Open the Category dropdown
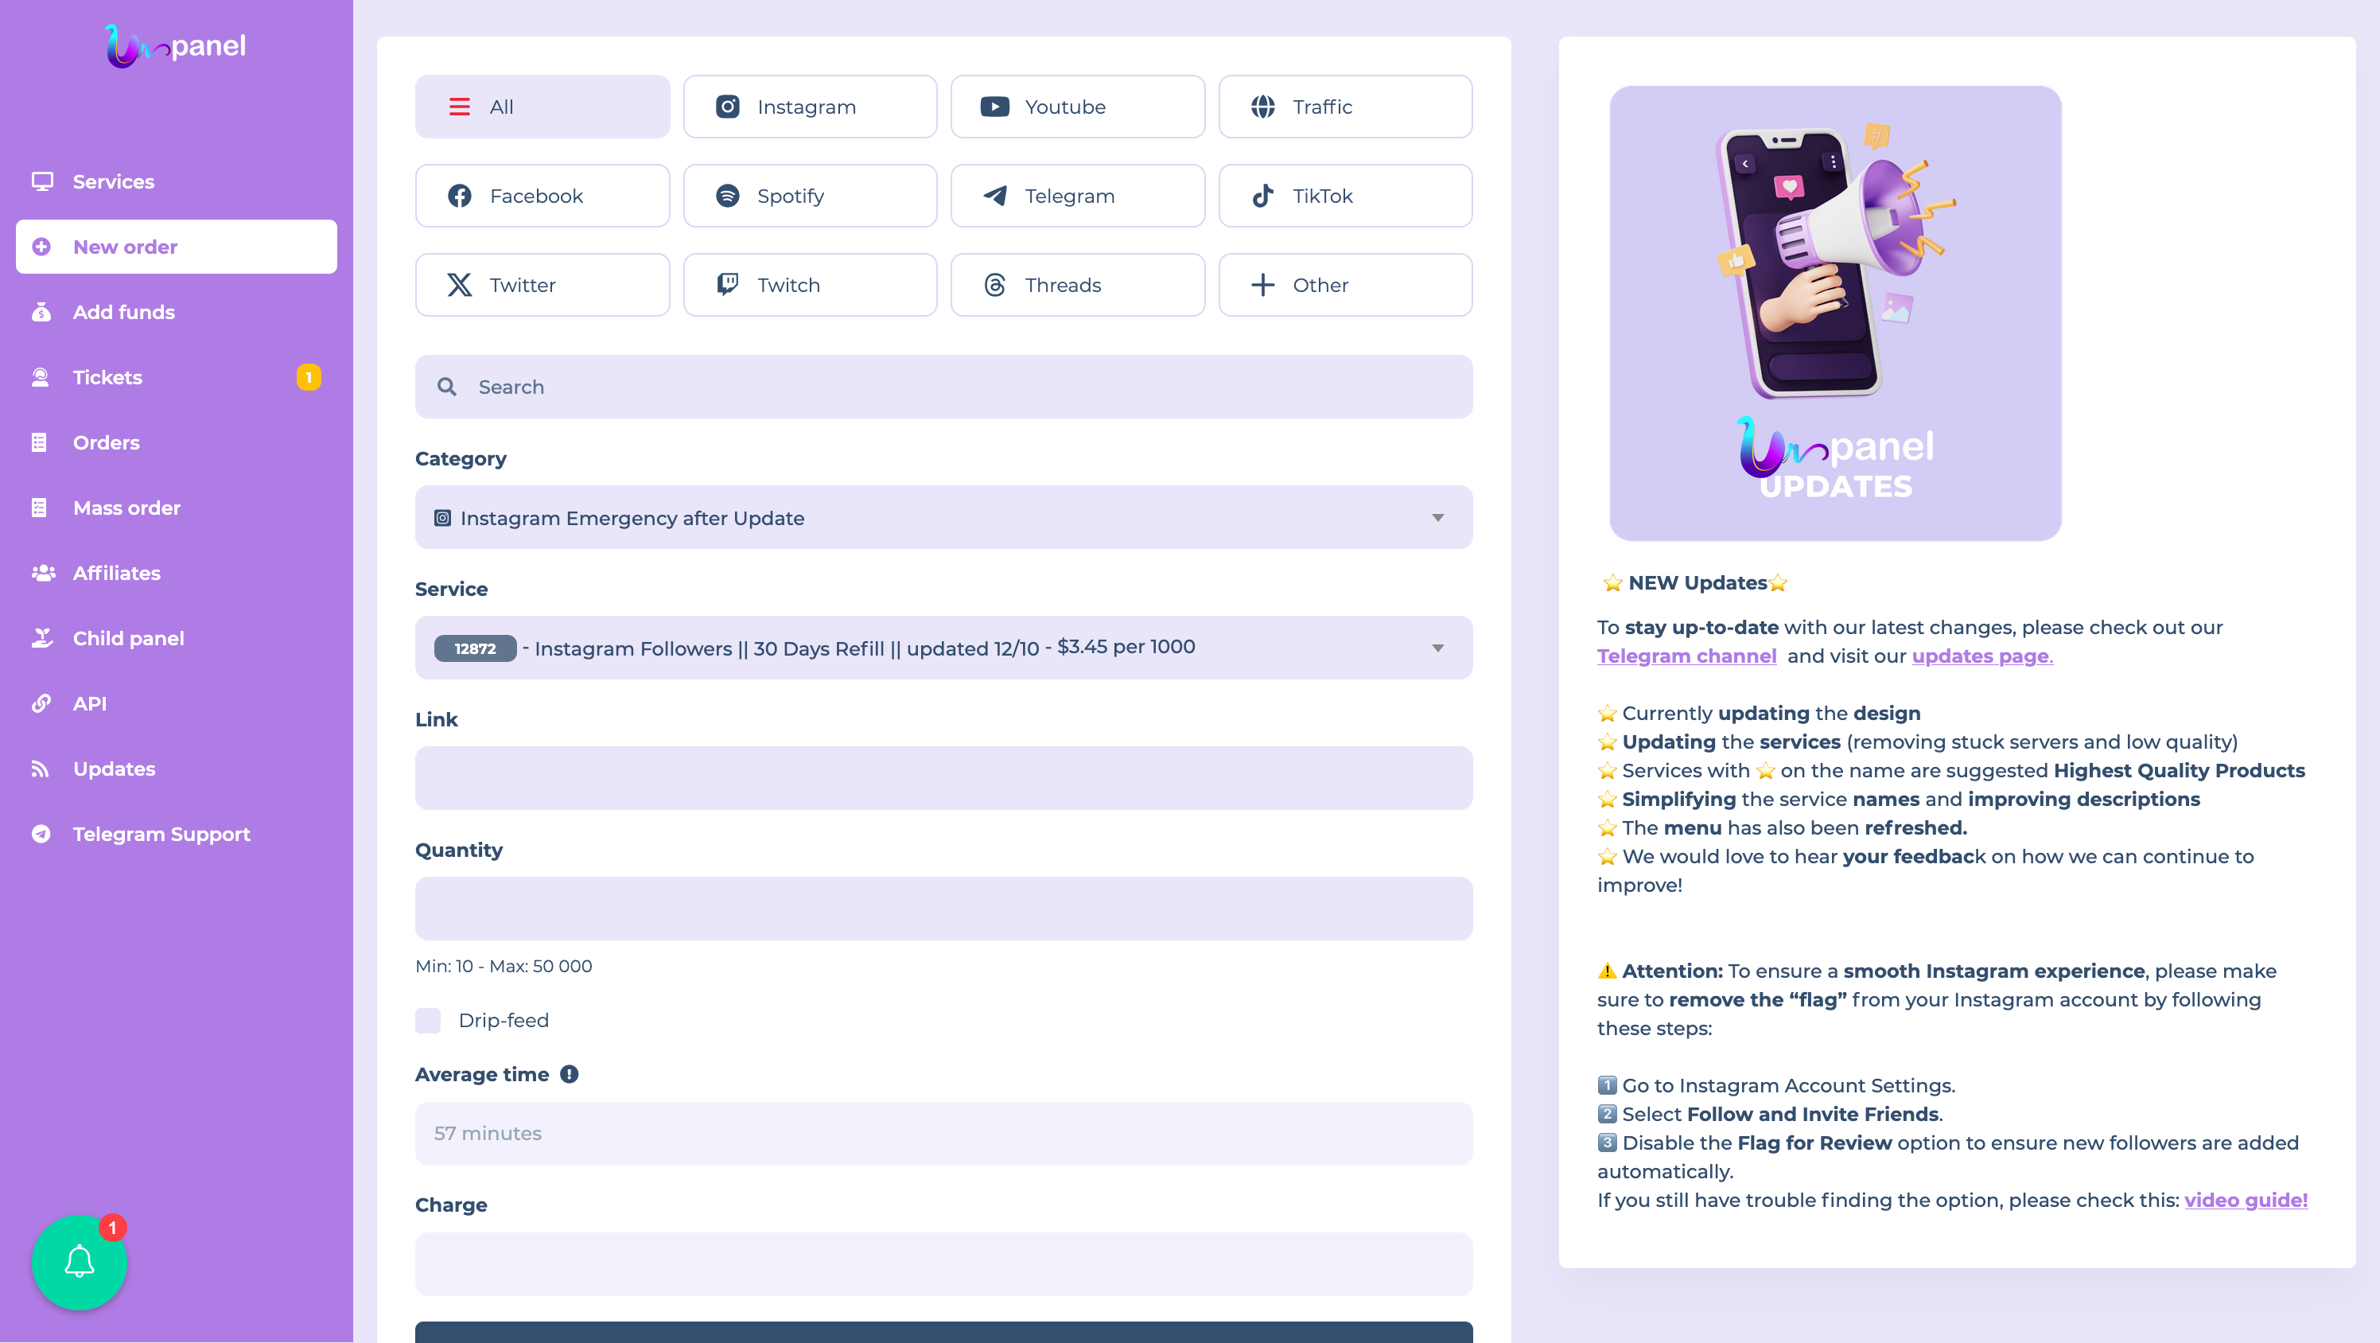Viewport: 2380px width, 1343px height. [943, 518]
